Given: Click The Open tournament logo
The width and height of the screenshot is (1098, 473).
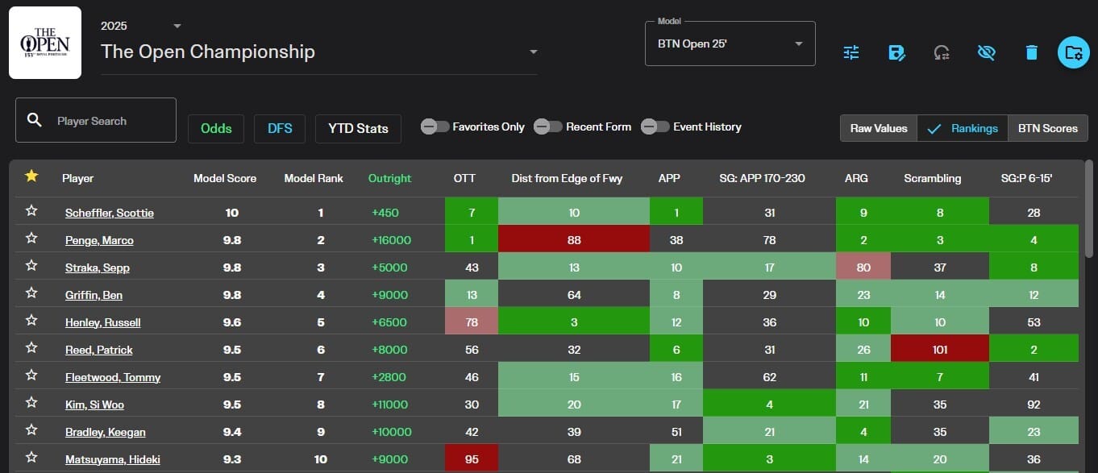Looking at the screenshot, I should (45, 43).
